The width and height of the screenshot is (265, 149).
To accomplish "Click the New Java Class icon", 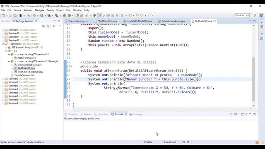I will click(69, 15).
